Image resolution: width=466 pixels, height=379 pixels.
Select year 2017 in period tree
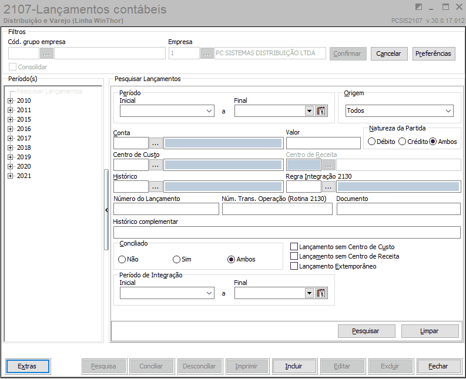(24, 138)
